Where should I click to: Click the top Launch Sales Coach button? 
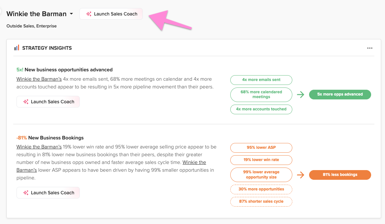[111, 14]
